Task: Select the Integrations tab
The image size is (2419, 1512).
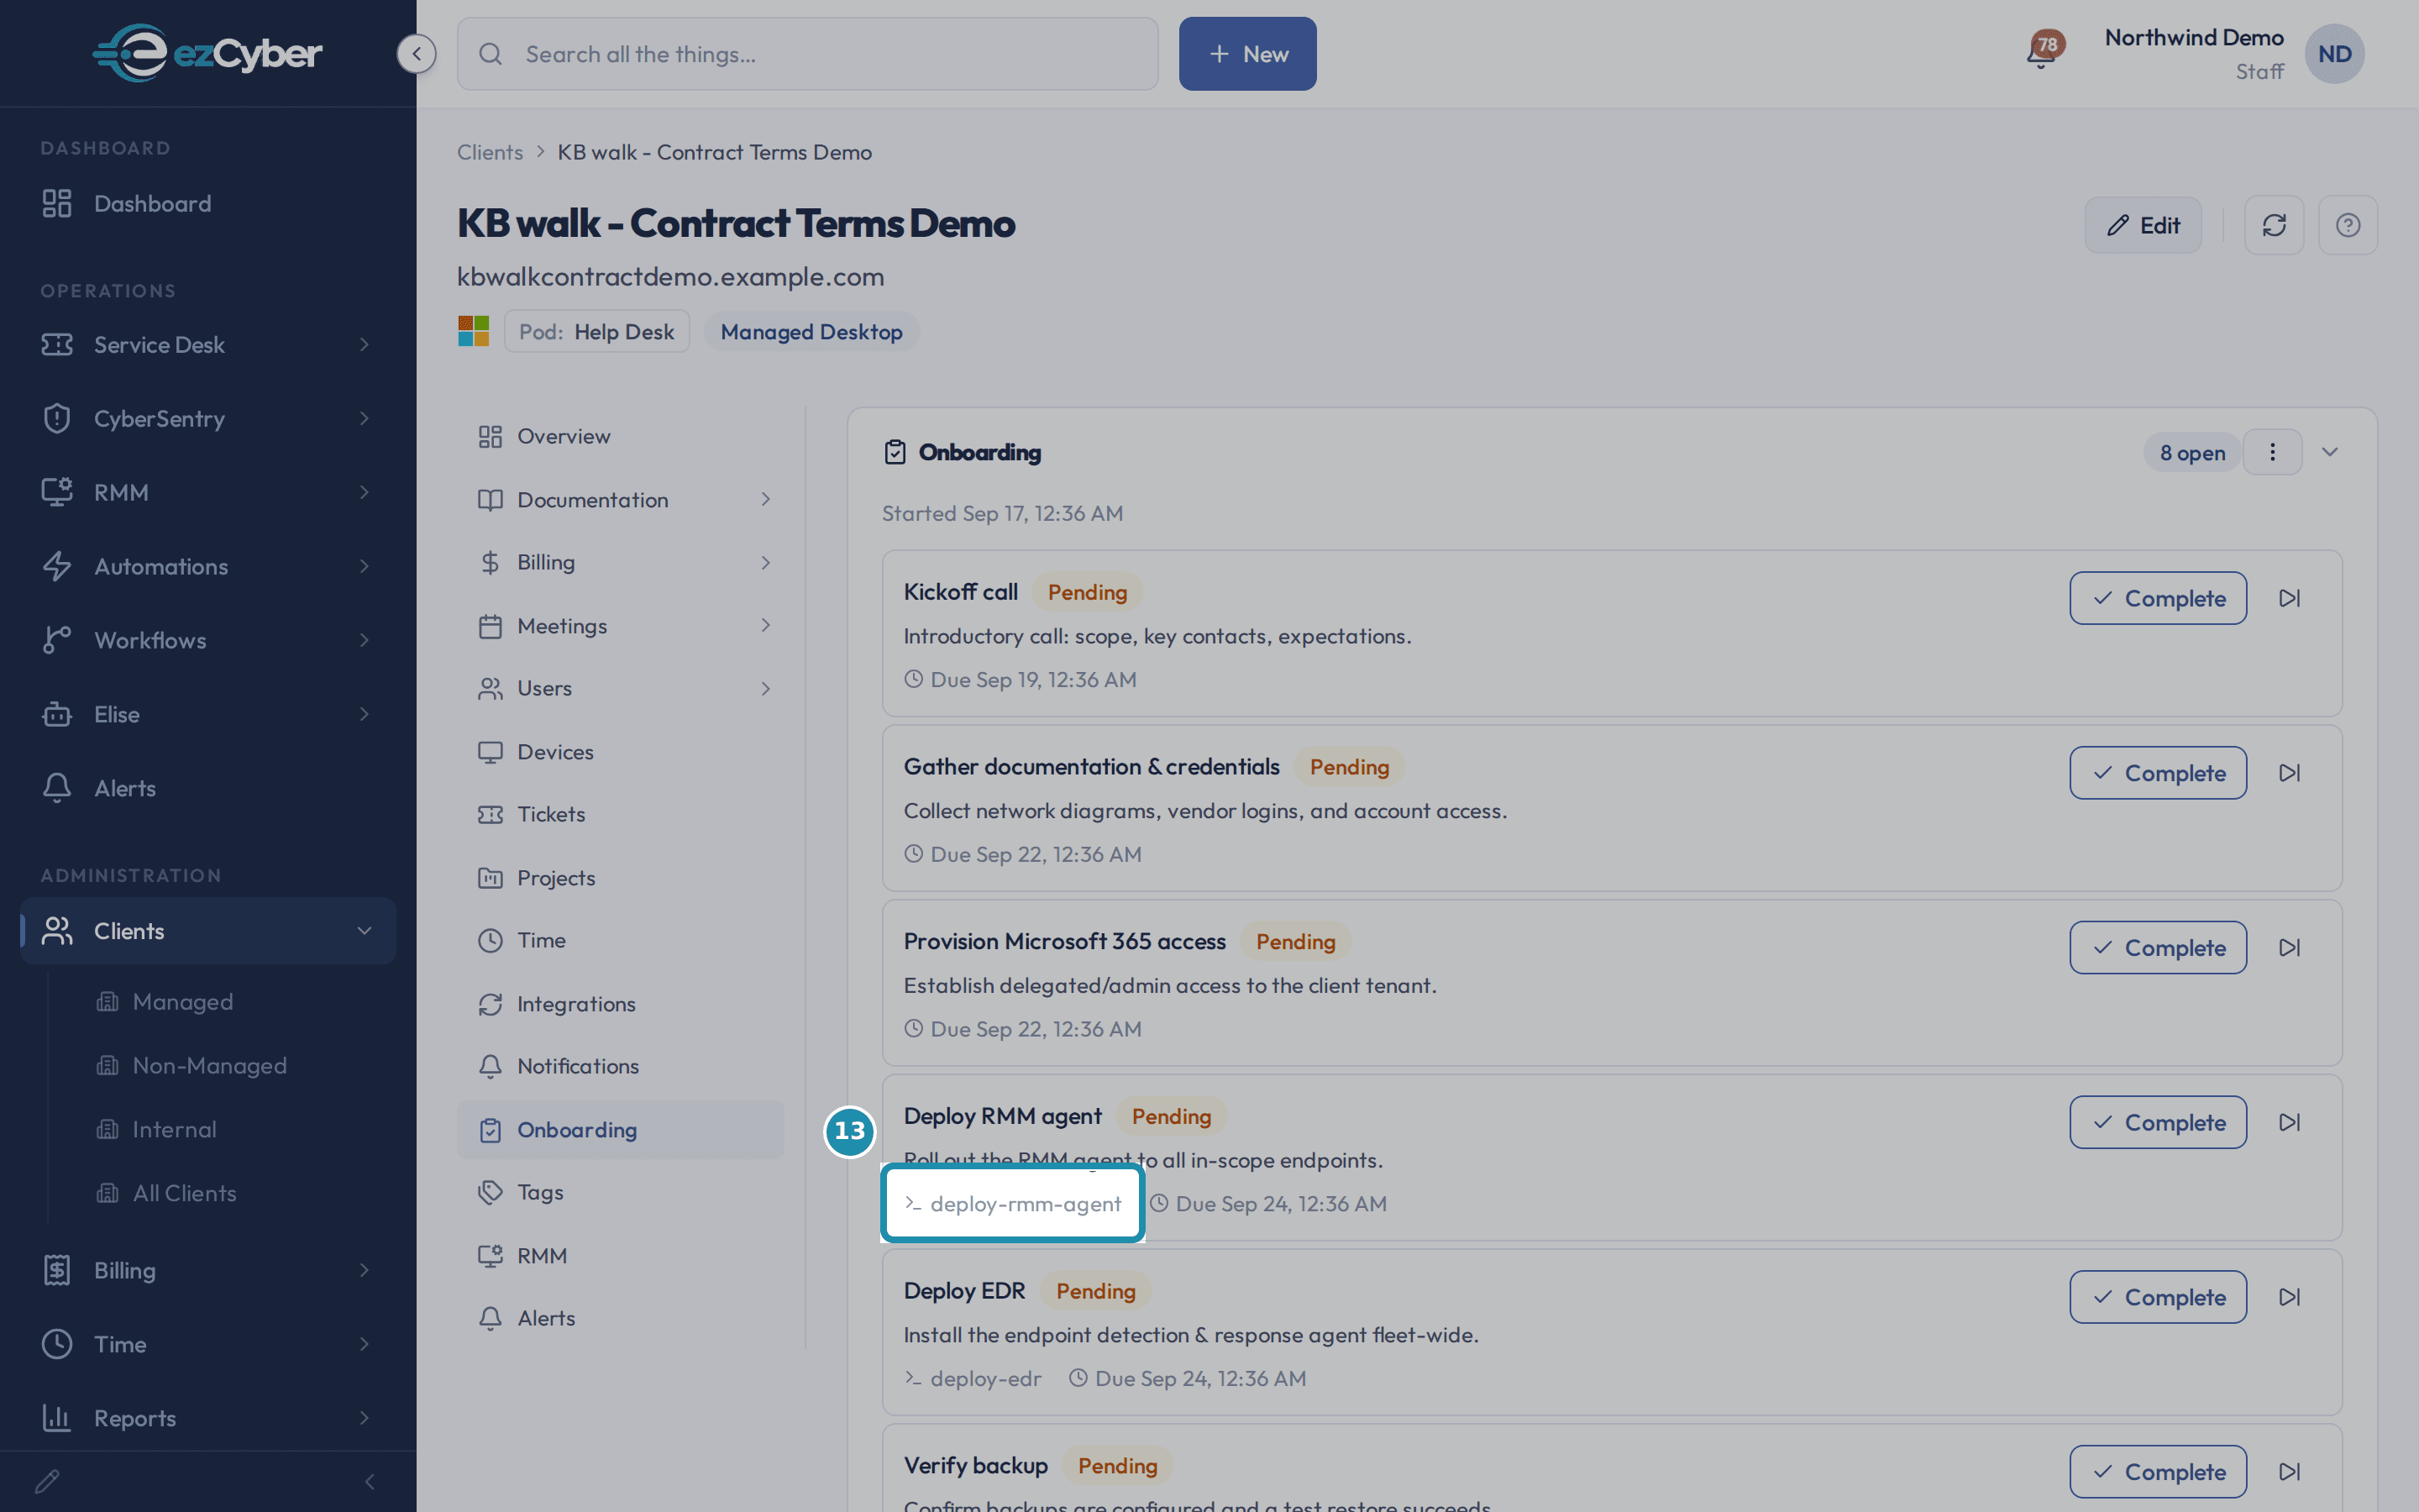Action: (621, 1003)
